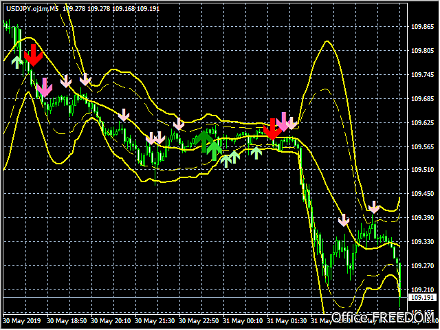Viewport: 440px width, 330px height.
Task: Click the 30 May 22:50 time label
Action: coord(199,321)
